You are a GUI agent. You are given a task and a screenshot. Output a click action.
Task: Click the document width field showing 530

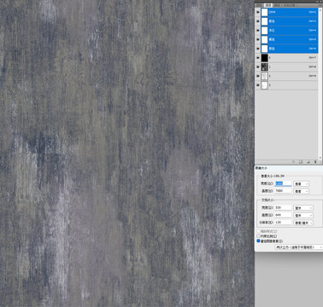[x=283, y=208]
